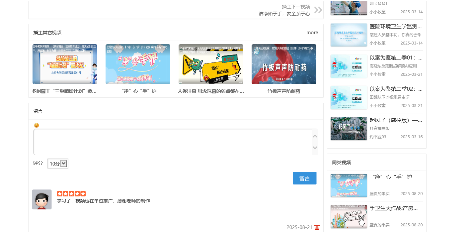
Task: Delete the comment with trash icon
Action: click(317, 227)
